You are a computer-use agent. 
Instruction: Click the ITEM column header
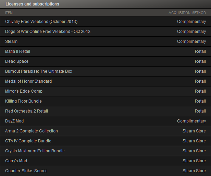pyautogui.click(x=9, y=13)
